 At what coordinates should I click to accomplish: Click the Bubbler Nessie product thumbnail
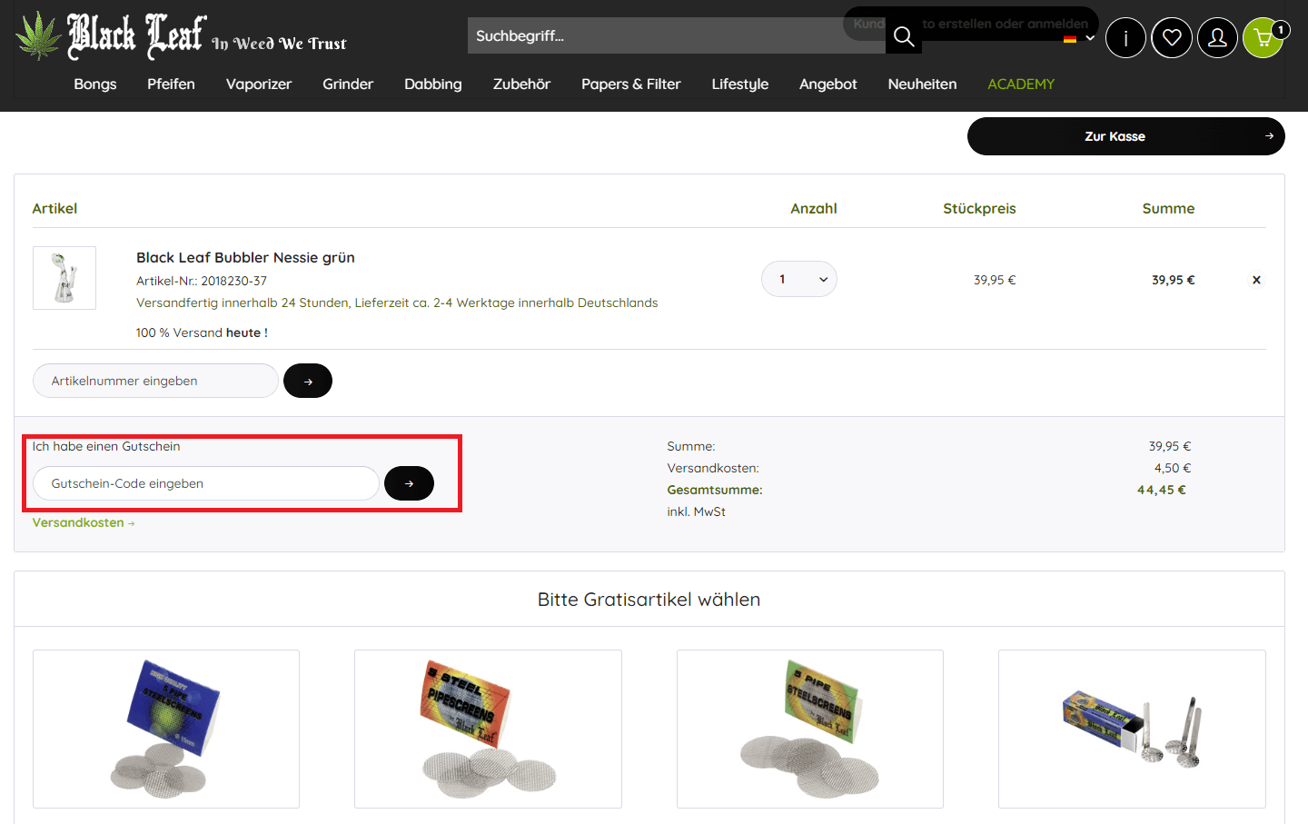pyautogui.click(x=64, y=278)
